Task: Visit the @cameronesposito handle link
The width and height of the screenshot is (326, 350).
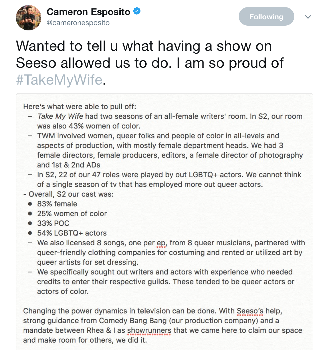Action: point(78,23)
